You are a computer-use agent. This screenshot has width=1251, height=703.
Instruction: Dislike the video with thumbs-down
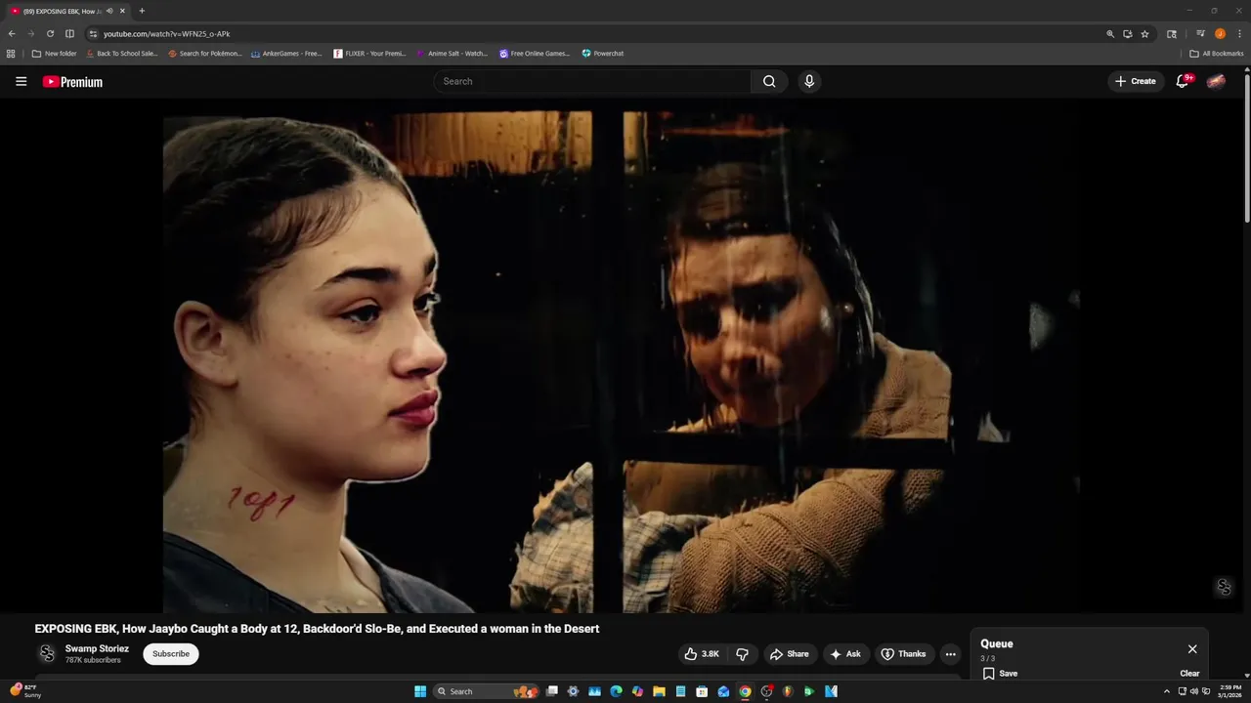pyautogui.click(x=742, y=654)
